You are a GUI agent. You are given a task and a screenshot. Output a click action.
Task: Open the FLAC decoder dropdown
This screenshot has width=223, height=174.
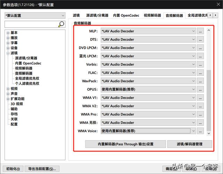148,73
